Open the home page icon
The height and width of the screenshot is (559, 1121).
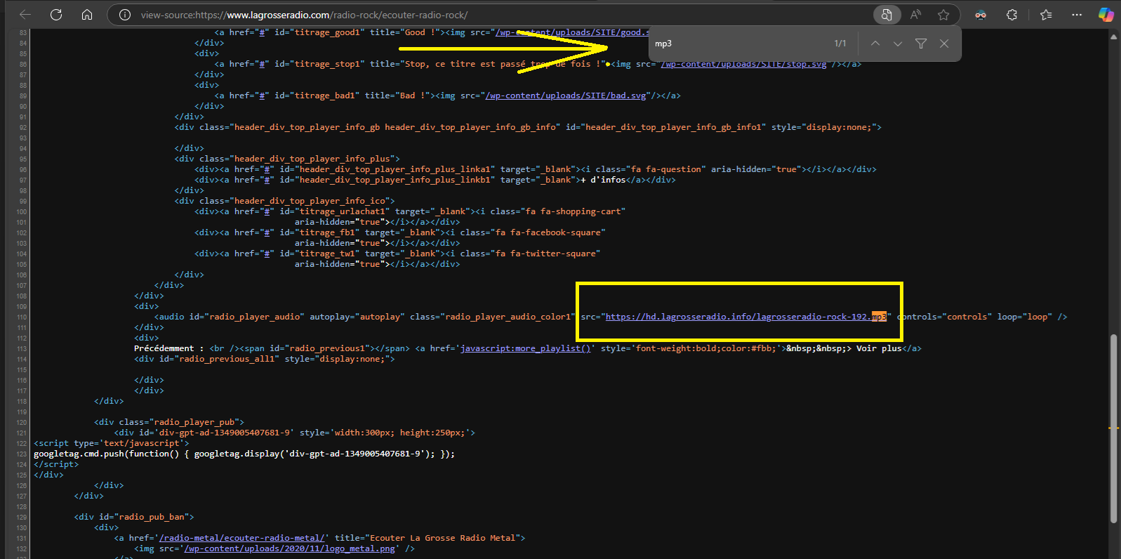point(87,14)
